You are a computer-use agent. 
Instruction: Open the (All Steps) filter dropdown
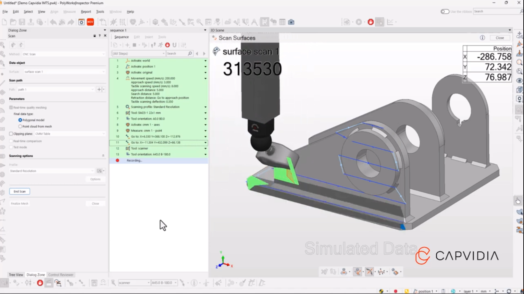(x=138, y=54)
